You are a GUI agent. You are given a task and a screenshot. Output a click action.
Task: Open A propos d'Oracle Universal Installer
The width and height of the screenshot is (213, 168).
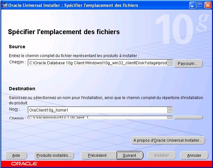click(x=168, y=140)
